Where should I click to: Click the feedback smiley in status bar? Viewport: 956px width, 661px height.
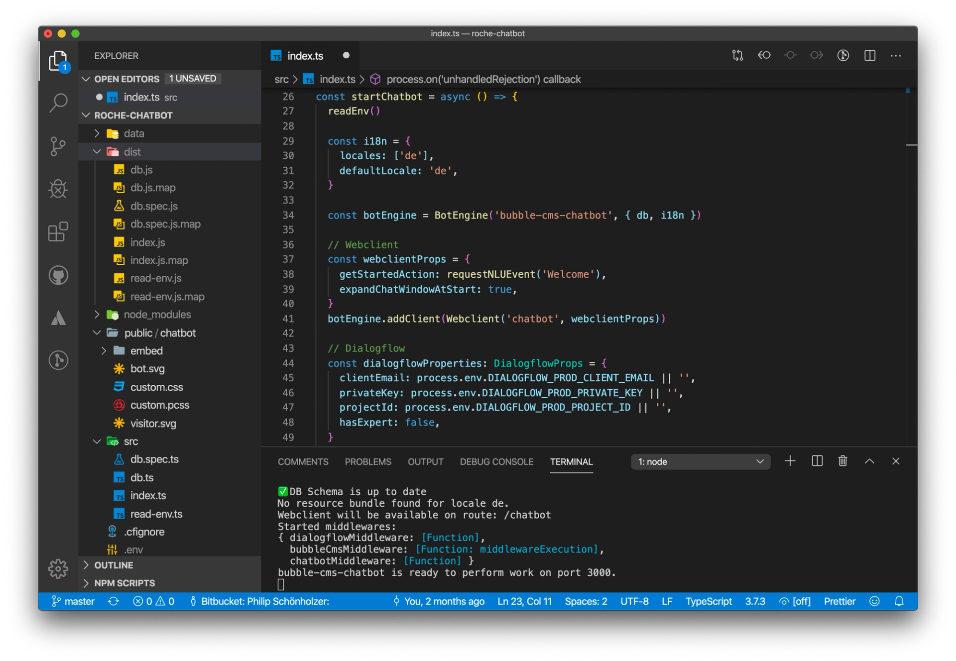click(874, 601)
